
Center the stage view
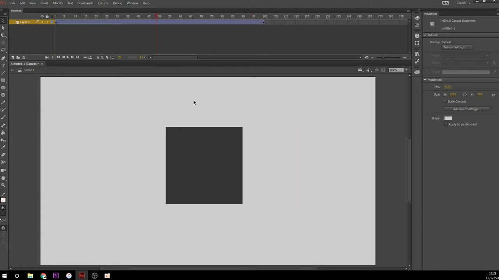point(377,70)
